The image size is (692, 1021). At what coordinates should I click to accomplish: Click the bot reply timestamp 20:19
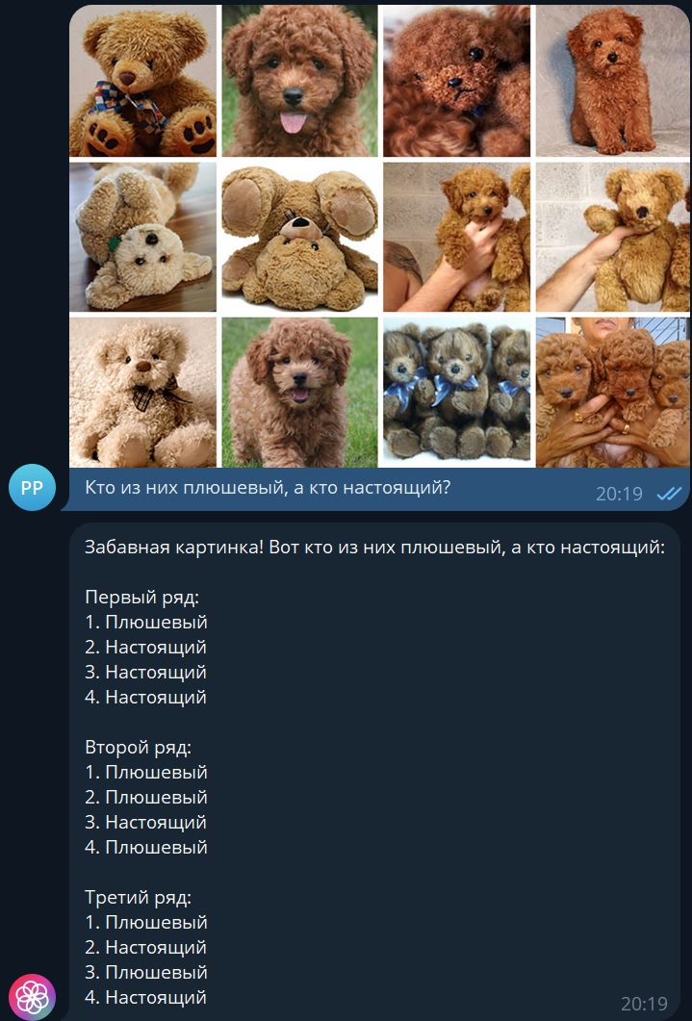[644, 1004]
